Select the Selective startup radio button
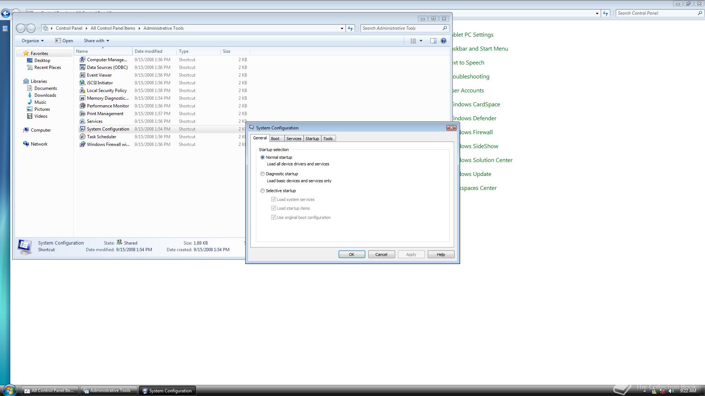705x396 pixels. click(263, 191)
